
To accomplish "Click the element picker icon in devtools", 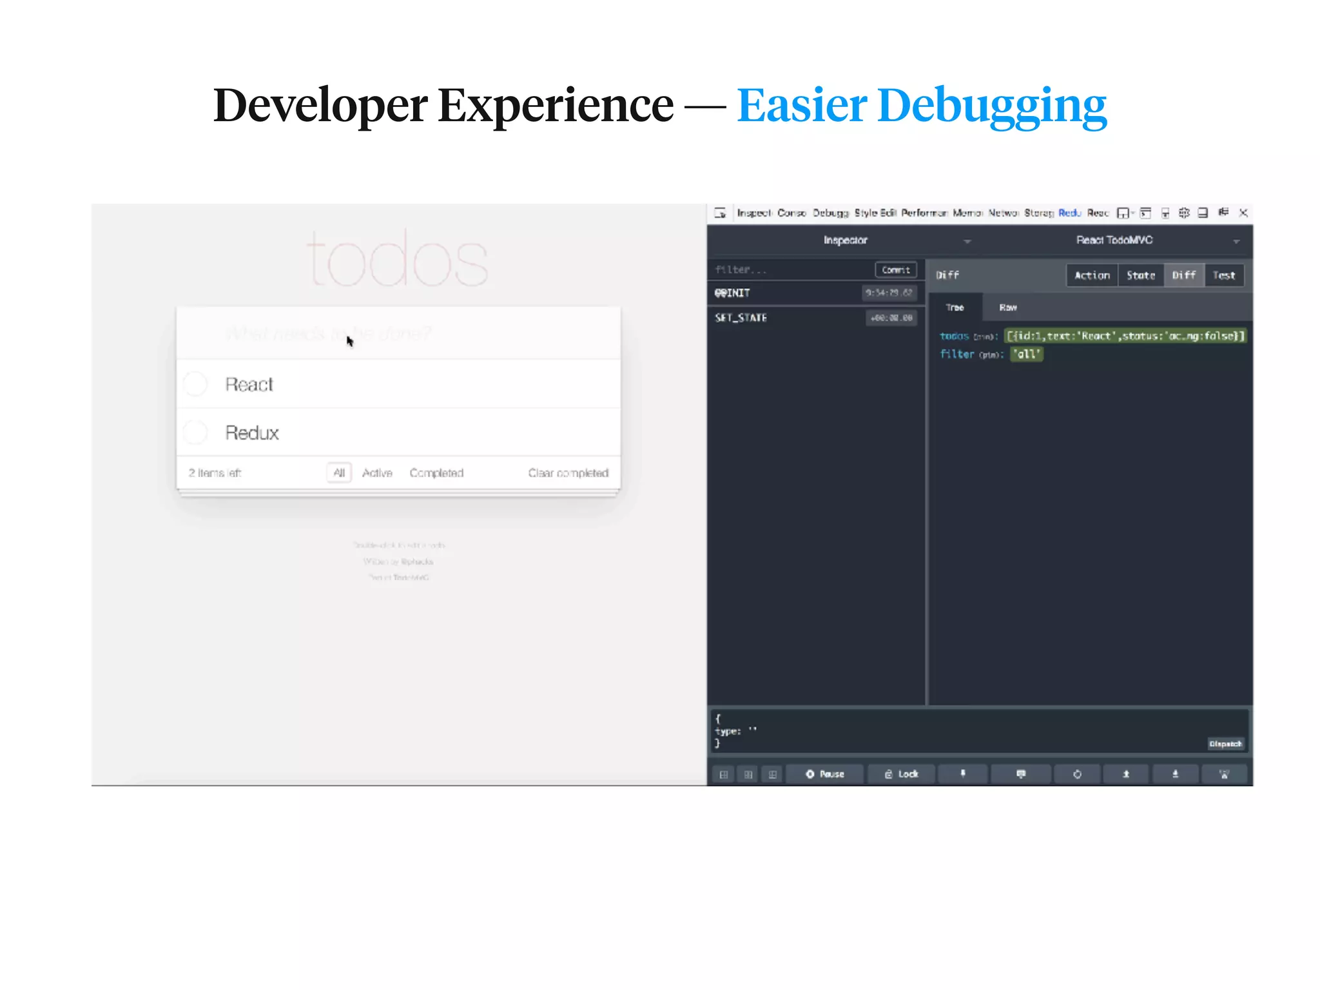I will [721, 213].
